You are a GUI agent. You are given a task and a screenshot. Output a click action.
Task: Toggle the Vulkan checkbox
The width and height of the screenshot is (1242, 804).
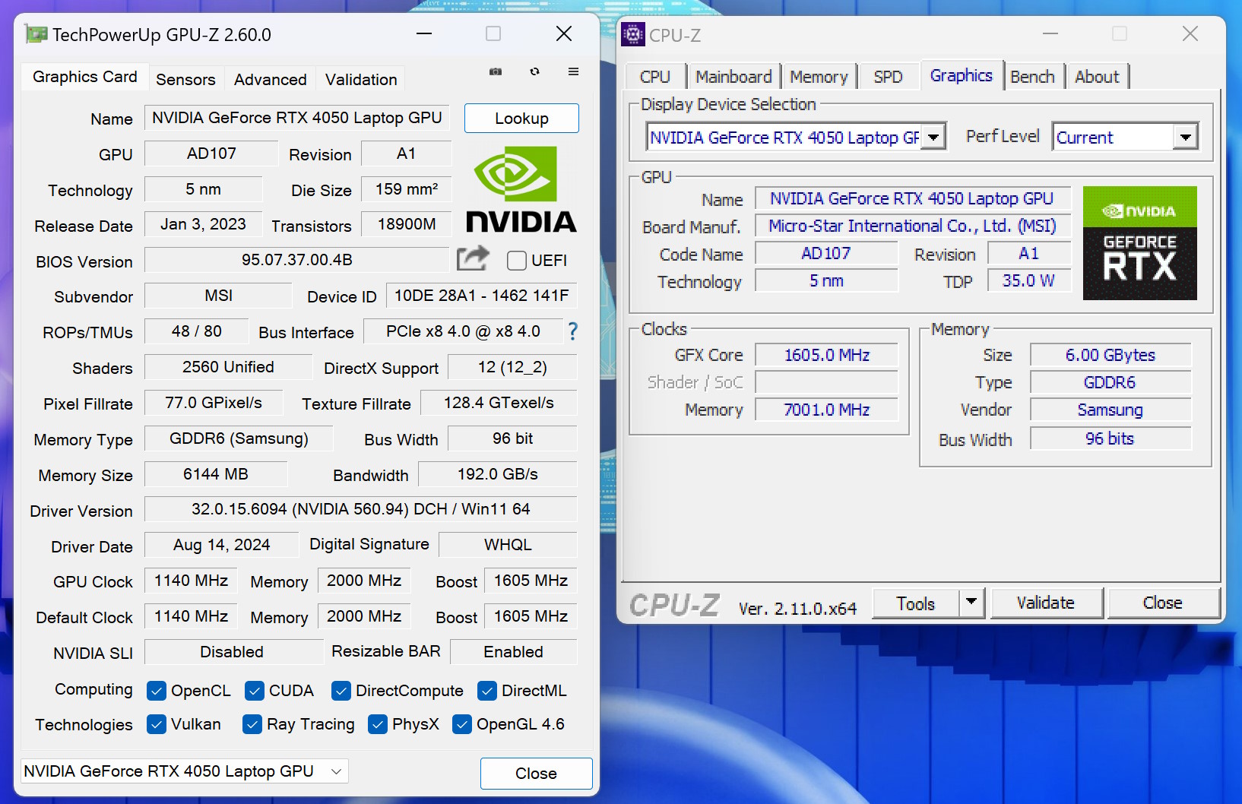point(157,724)
